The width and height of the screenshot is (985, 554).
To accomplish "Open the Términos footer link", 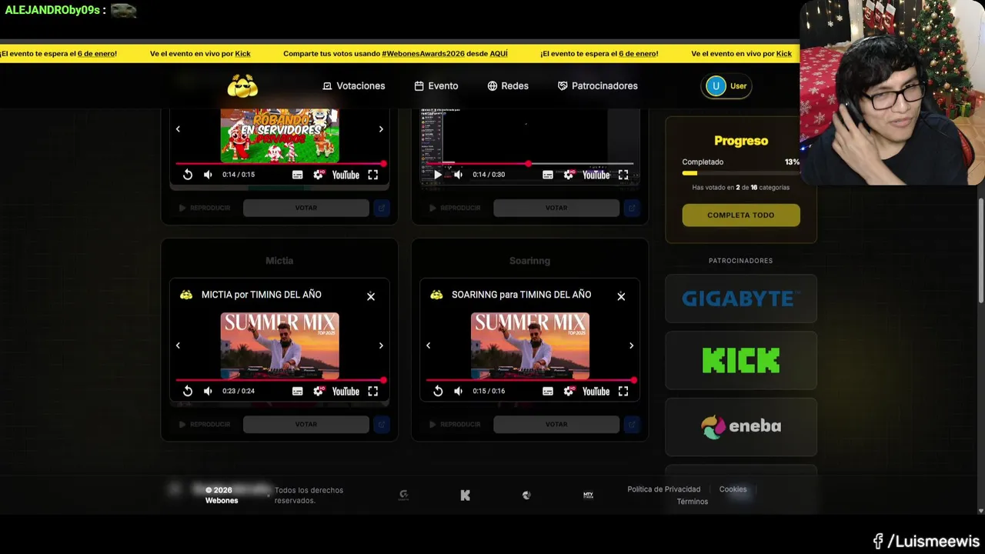I will tap(693, 502).
